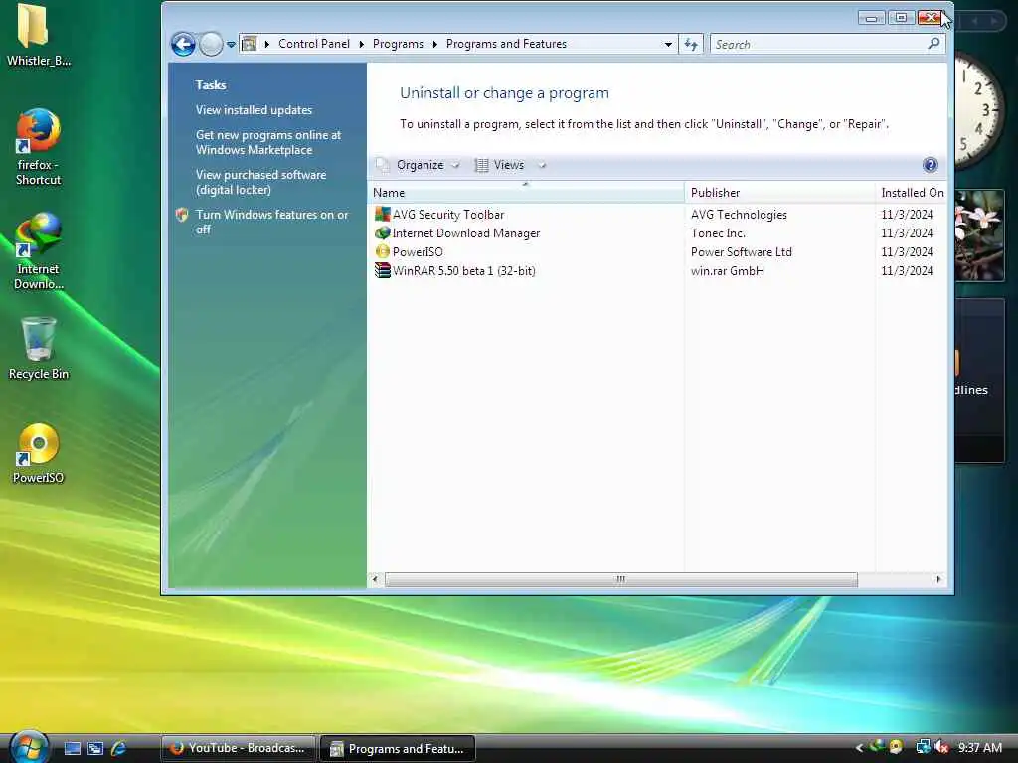Click the sidebar next gadgets page arrow
This screenshot has width=1018, height=763.
pos(993,21)
